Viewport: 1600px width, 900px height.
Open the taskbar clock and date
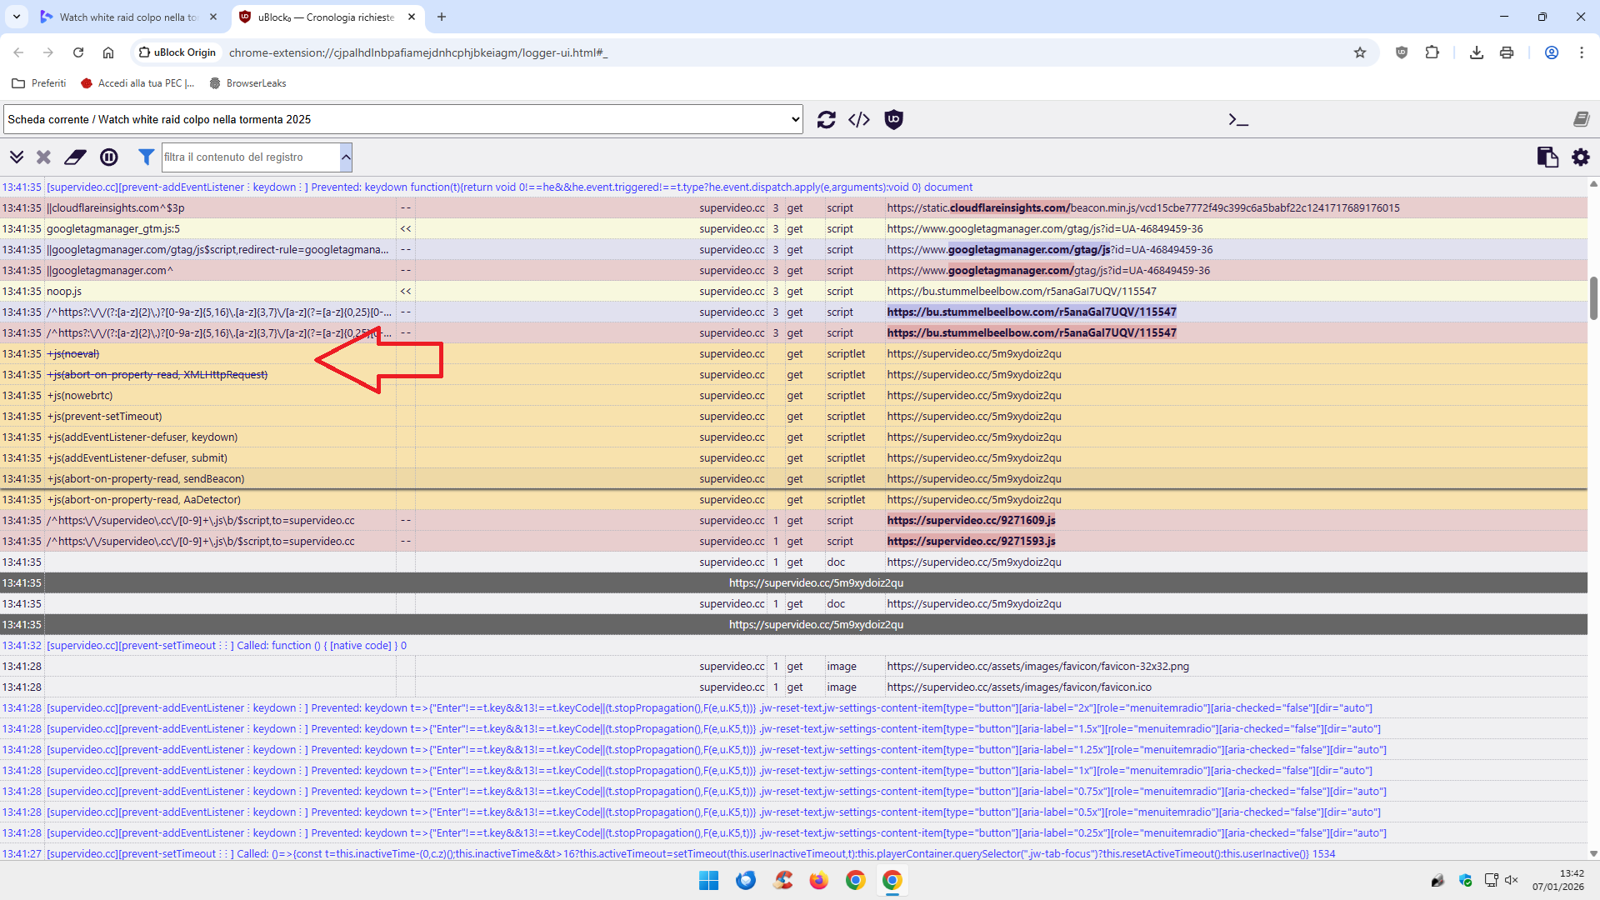pos(1558,880)
